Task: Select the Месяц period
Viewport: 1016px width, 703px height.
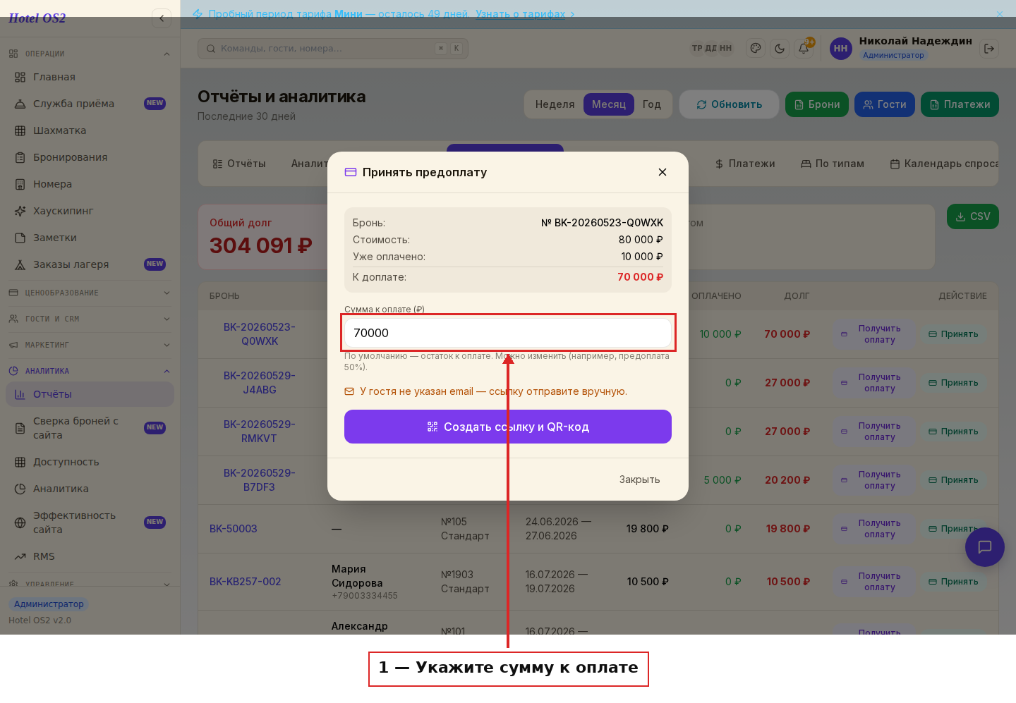Action: [x=608, y=104]
